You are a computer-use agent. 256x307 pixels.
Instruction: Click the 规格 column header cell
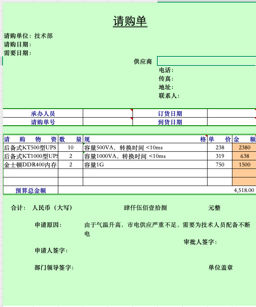(145, 139)
